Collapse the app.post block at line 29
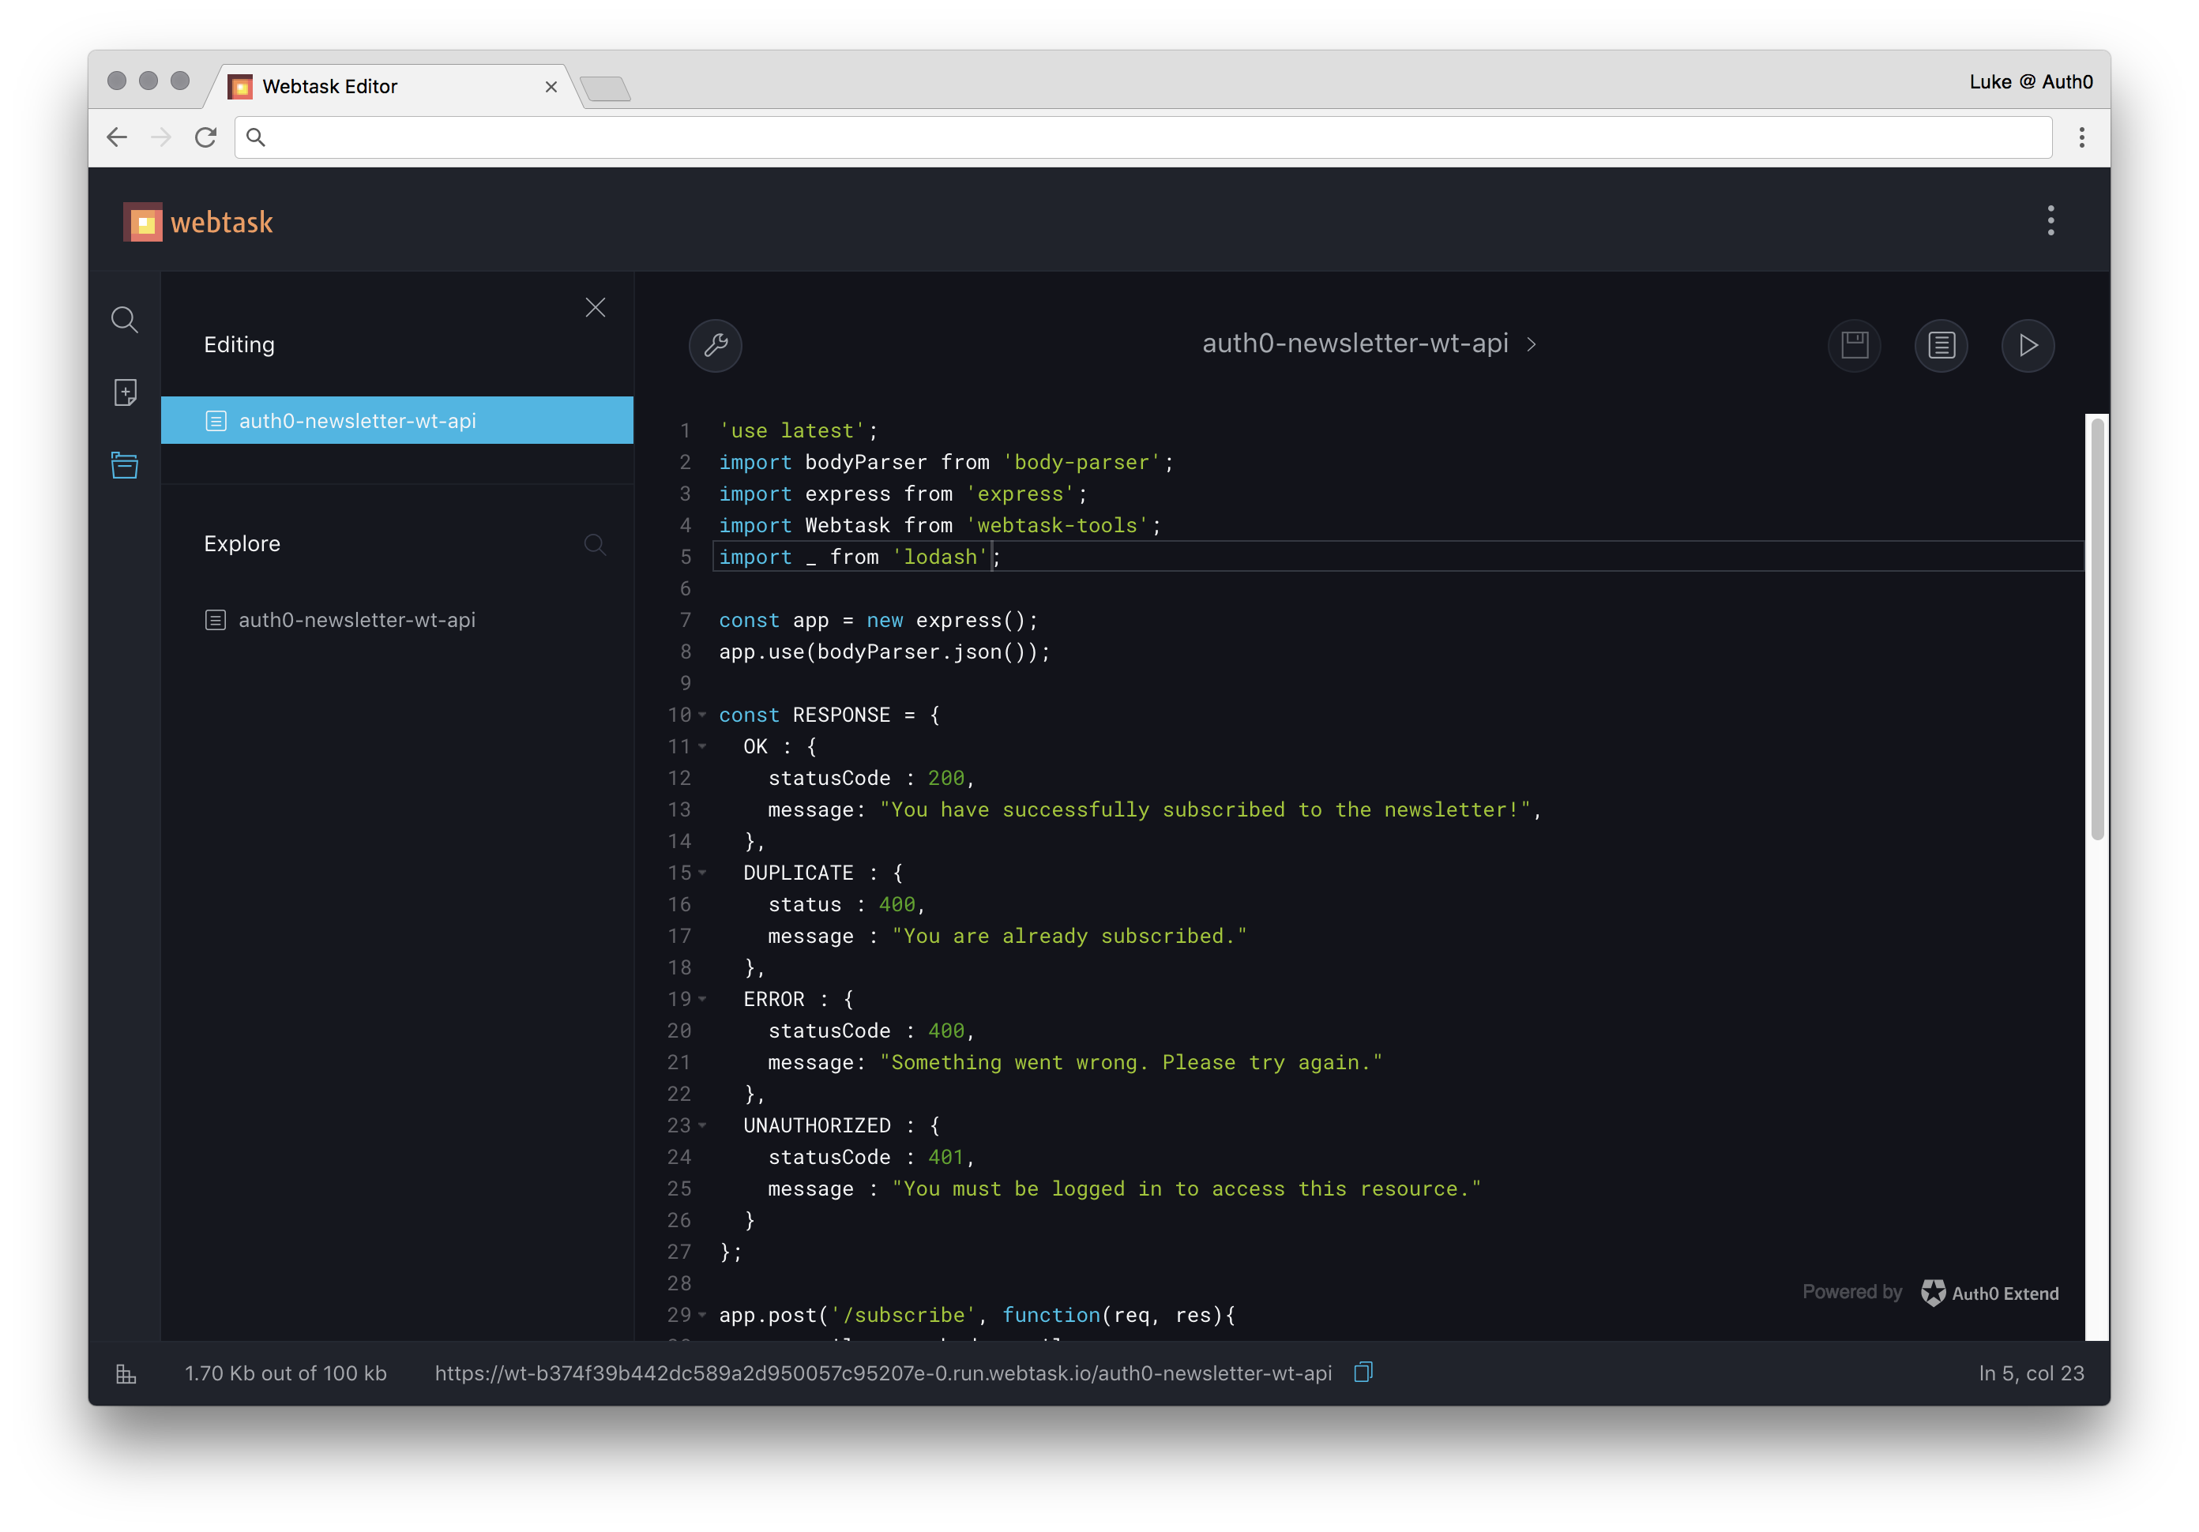Image resolution: width=2199 pixels, height=1532 pixels. [703, 1316]
